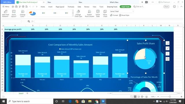This screenshot has width=185, height=104.
Task: Click the Open file icon
Action: pos(13,7)
